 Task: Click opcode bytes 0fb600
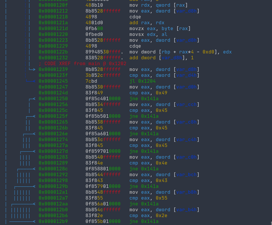click(x=94, y=29)
